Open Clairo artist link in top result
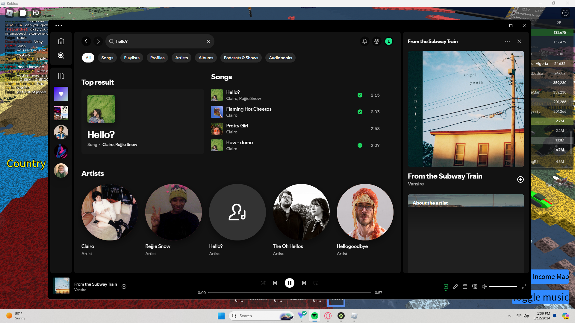Image resolution: width=575 pixels, height=323 pixels. 108,144
